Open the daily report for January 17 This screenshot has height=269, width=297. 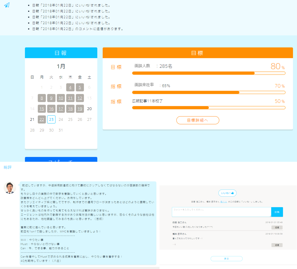tap(61, 109)
